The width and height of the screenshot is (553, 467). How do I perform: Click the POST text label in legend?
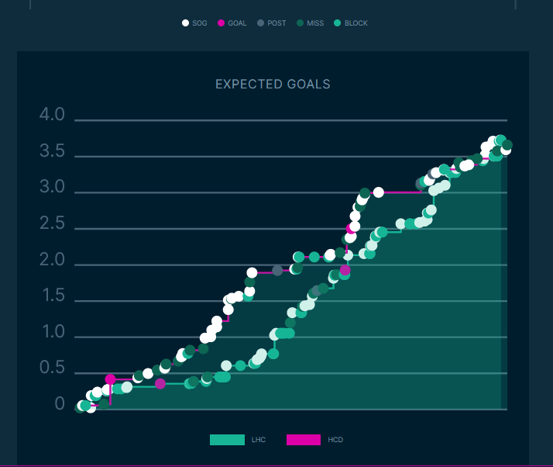[x=276, y=23]
